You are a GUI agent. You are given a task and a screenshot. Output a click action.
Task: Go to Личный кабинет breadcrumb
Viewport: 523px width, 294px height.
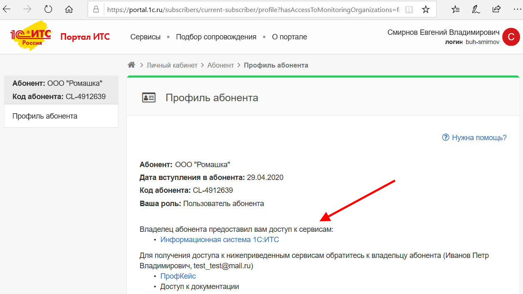pyautogui.click(x=172, y=65)
